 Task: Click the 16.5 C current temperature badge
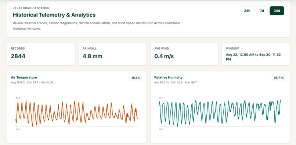(x=136, y=78)
